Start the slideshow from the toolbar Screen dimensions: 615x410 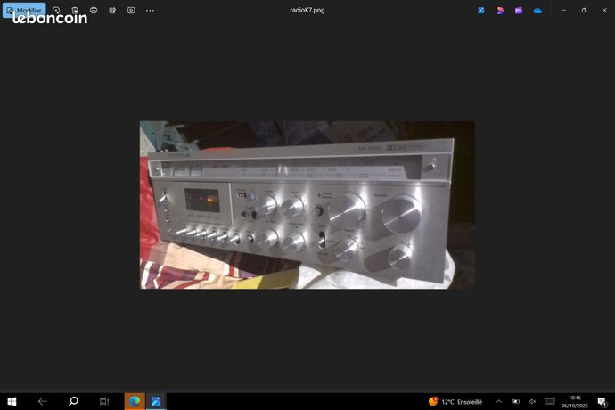pyautogui.click(x=131, y=11)
